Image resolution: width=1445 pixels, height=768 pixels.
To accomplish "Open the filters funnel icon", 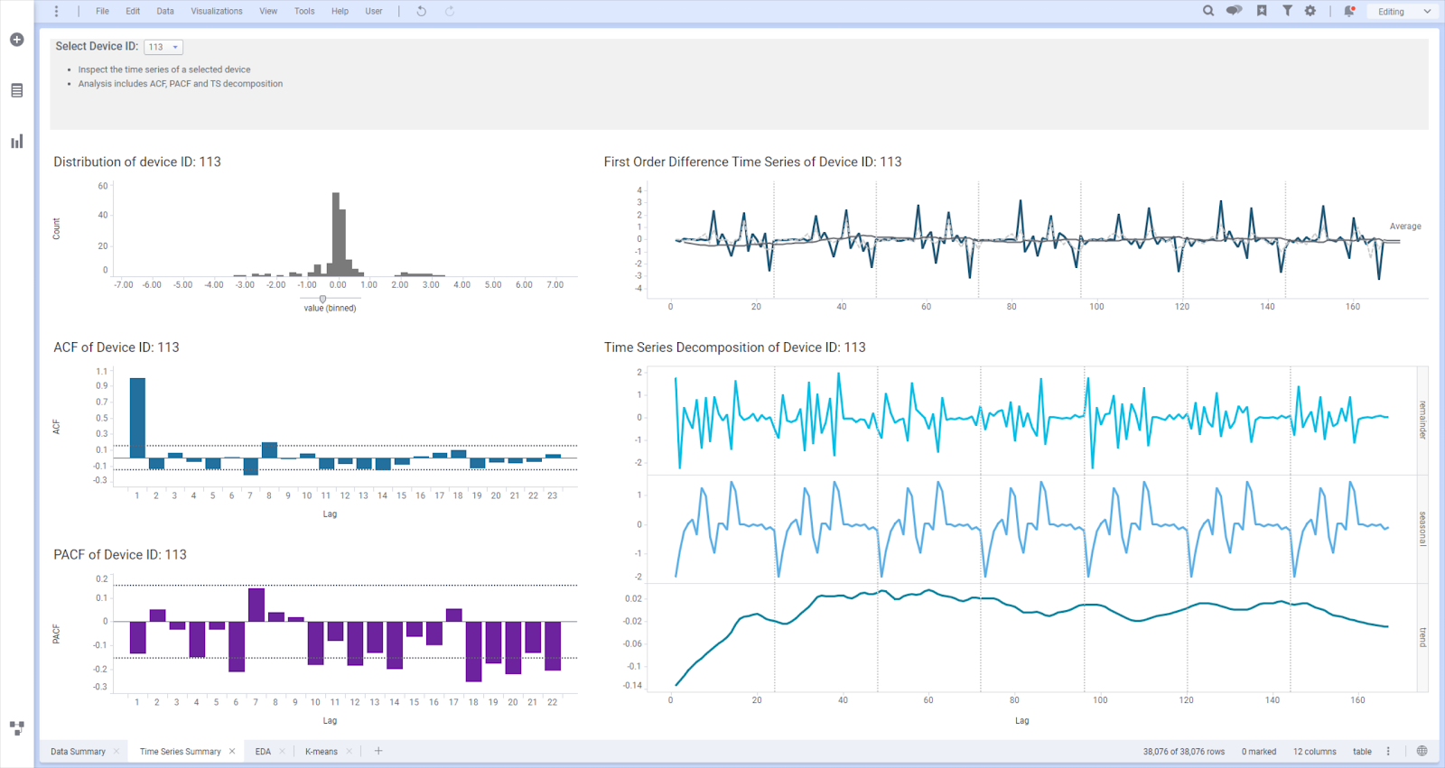I will click(x=1287, y=11).
